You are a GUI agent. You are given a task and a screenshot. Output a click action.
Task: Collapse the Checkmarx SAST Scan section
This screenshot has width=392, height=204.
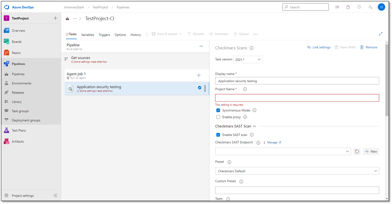coord(254,126)
